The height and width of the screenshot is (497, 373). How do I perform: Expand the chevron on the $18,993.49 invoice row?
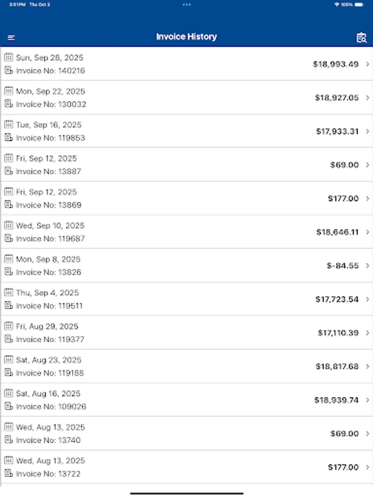[367, 64]
